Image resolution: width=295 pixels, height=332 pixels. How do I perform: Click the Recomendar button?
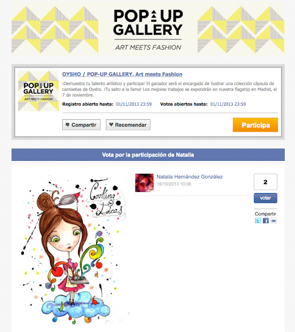point(128,125)
